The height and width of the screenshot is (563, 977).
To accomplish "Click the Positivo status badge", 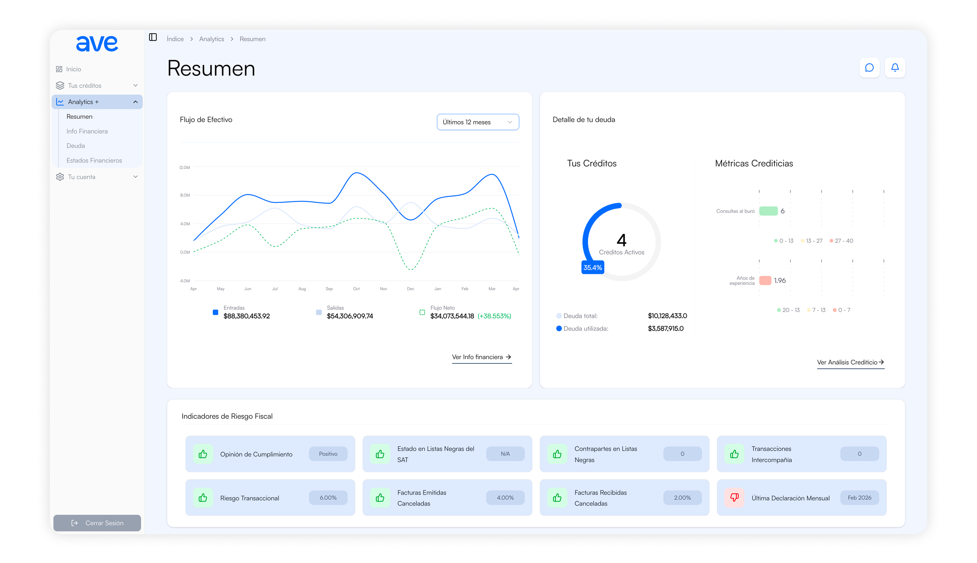I will (x=328, y=454).
